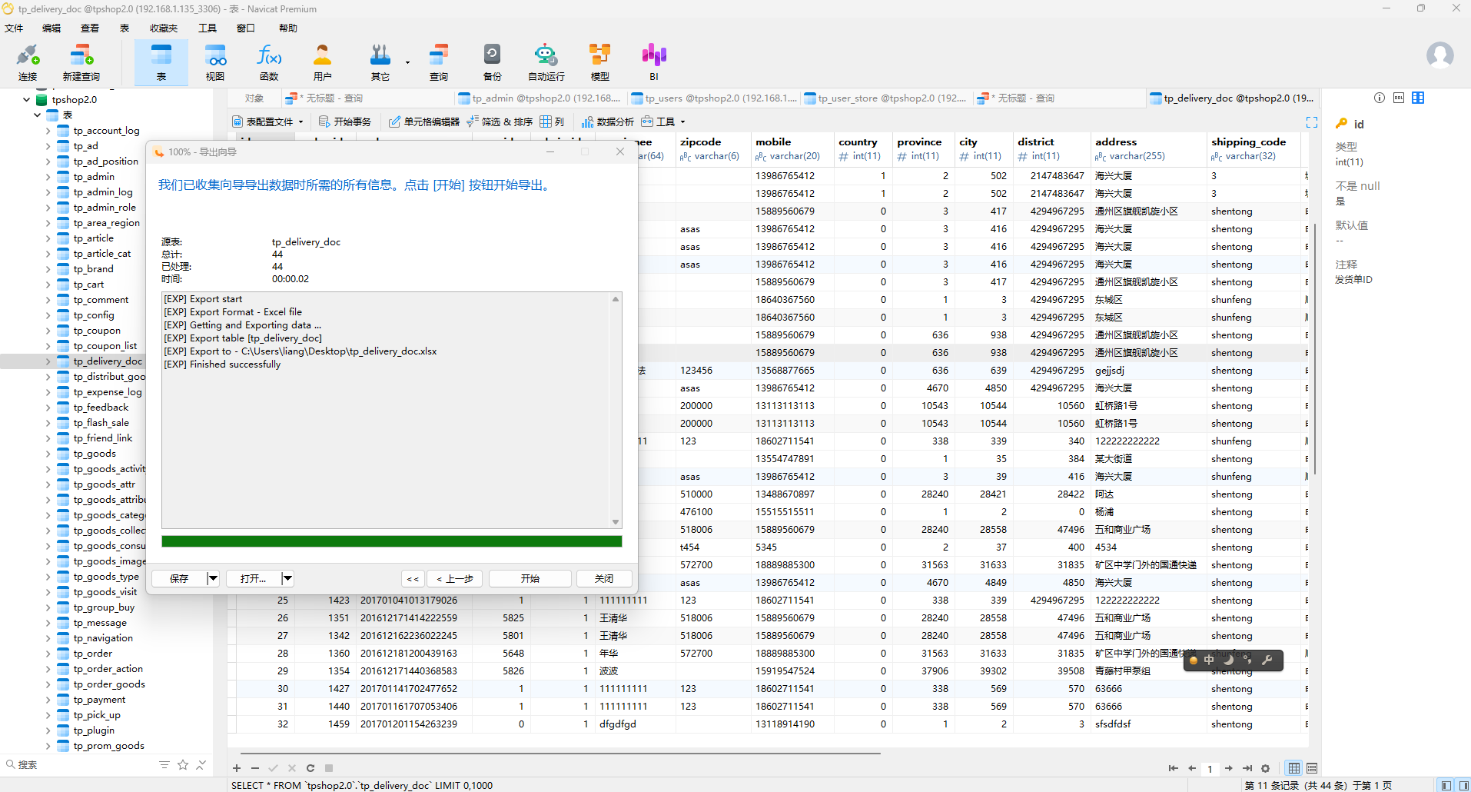Toggle the 中 input language mode

tap(1209, 660)
